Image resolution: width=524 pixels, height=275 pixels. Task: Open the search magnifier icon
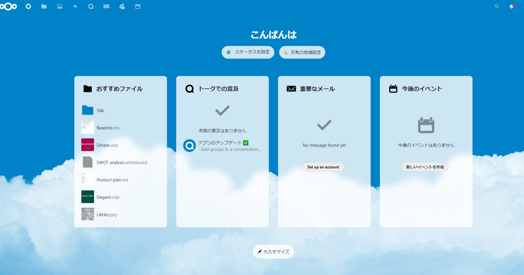497,7
